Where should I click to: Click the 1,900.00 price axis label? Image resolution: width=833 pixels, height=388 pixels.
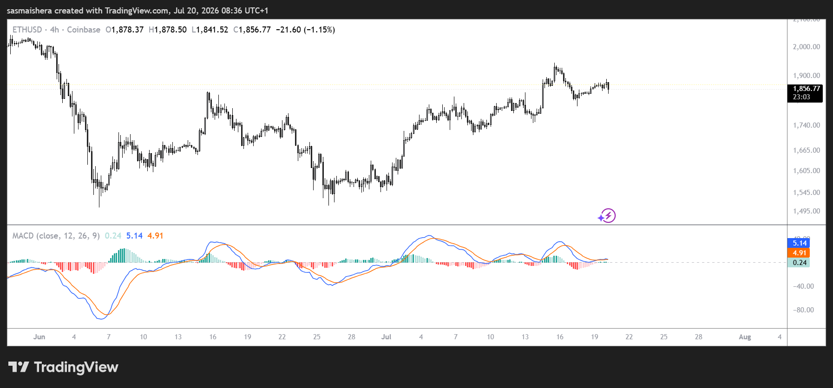[807, 76]
